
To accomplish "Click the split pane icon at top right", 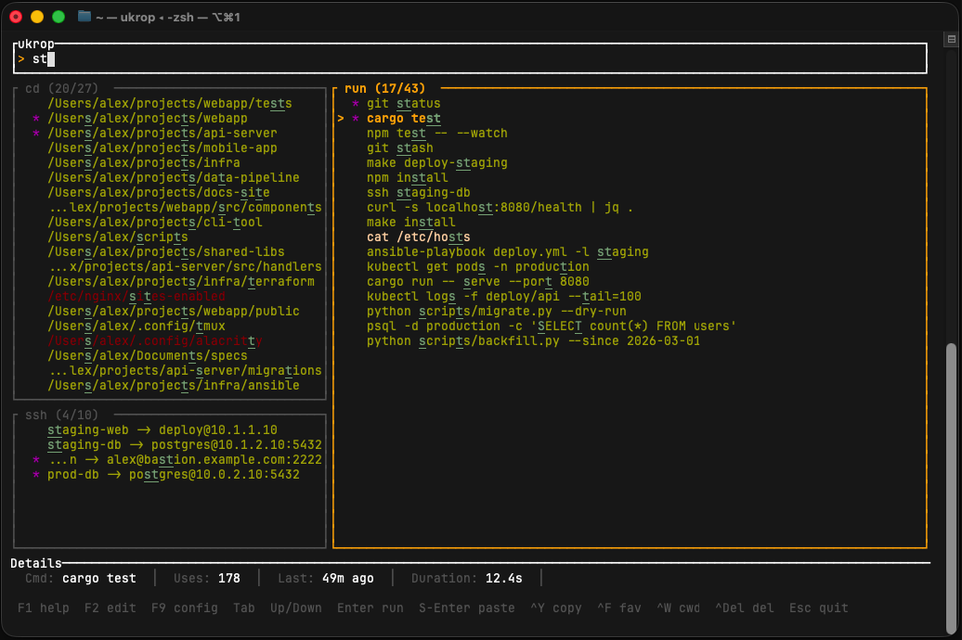I will pos(952,39).
